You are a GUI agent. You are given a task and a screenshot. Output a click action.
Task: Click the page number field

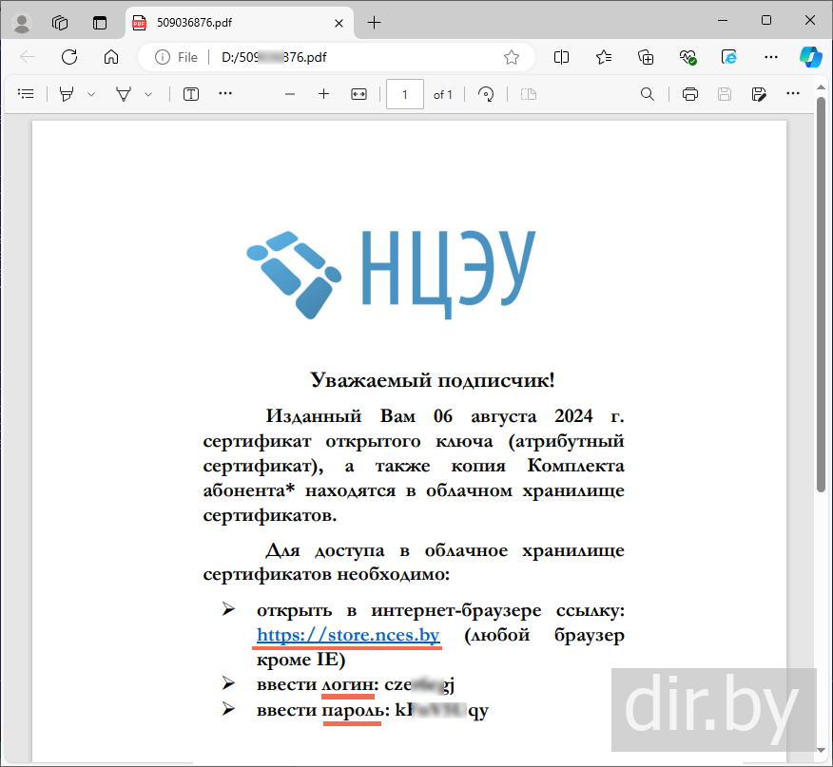click(405, 94)
